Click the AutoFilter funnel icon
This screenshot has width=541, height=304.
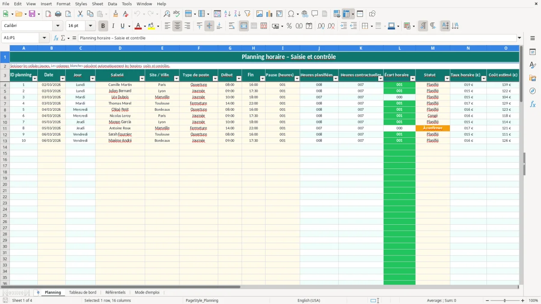(248, 14)
